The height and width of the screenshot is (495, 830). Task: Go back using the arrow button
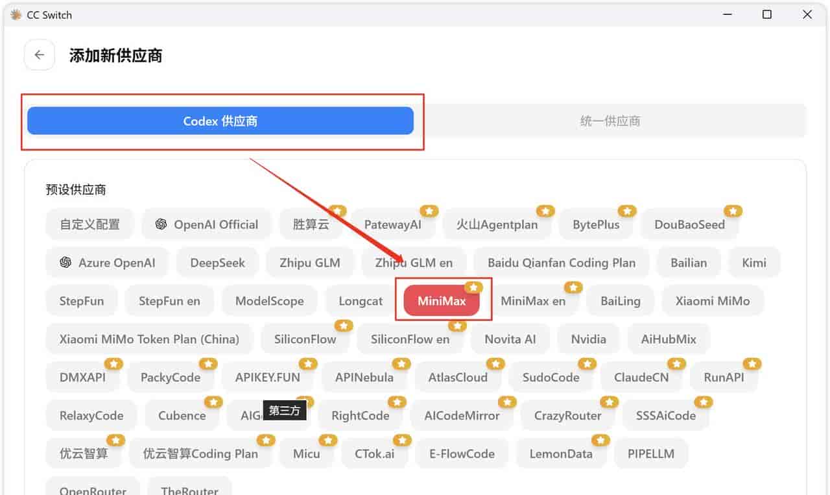tap(40, 55)
